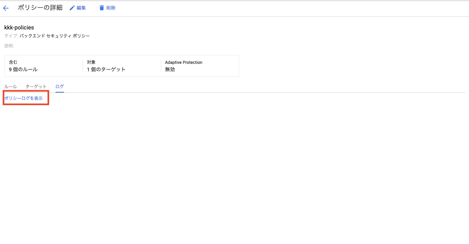Click the Adaptive Protection label
The height and width of the screenshot is (244, 469).
coord(184,62)
